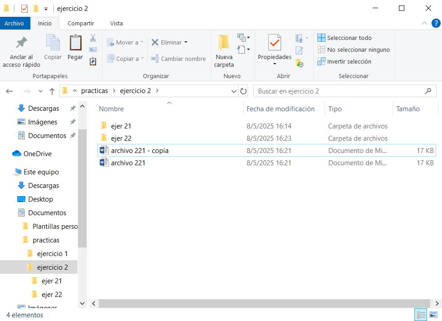Click the Pegar clipboard icon
The image size is (442, 321).
click(x=75, y=43)
